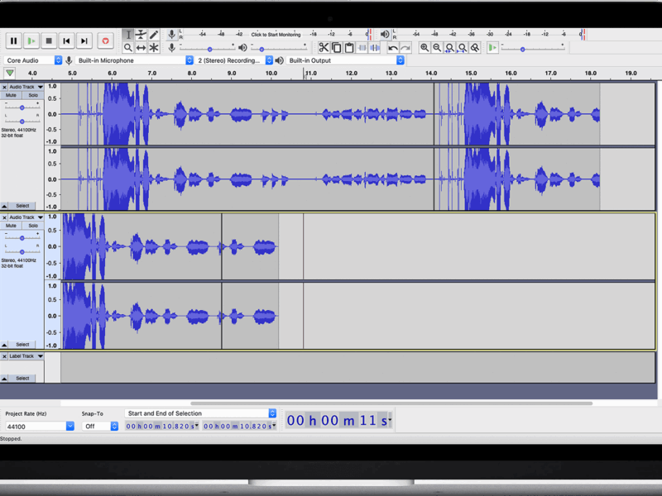Expand the Project Rate 44100 dropdown
Image resolution: width=662 pixels, height=496 pixels.
[x=70, y=426]
